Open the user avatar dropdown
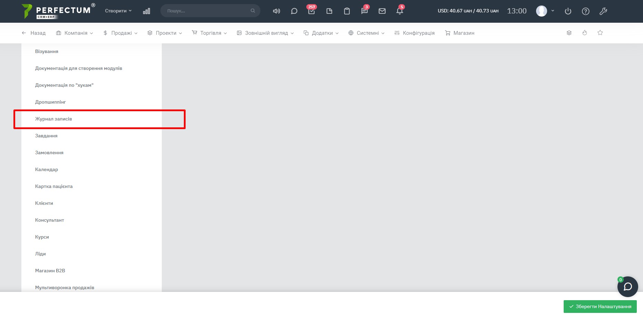Screen dimensions: 643x316 pyautogui.click(x=545, y=11)
